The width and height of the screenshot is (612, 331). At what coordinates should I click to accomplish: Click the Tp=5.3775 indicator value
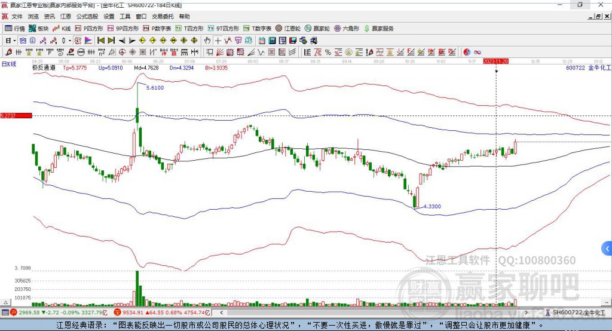coord(75,68)
